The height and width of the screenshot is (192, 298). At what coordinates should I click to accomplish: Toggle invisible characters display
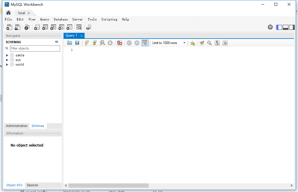217,43
